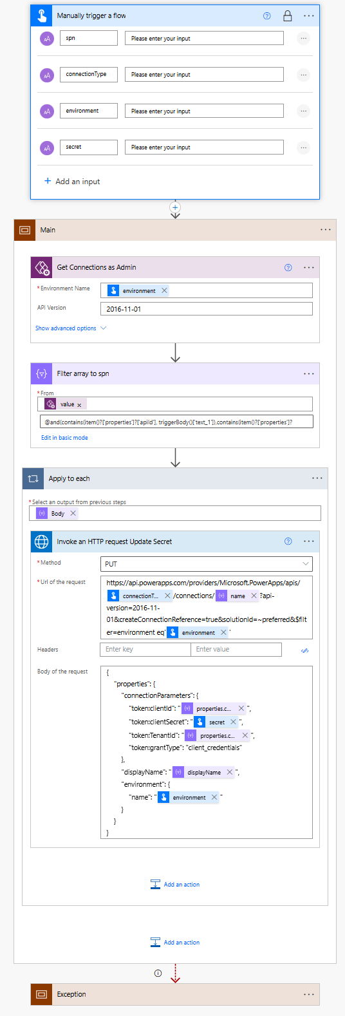345x1016 pixels.
Task: Remove the environment token from Environment Name
Action: pyautogui.click(x=164, y=290)
